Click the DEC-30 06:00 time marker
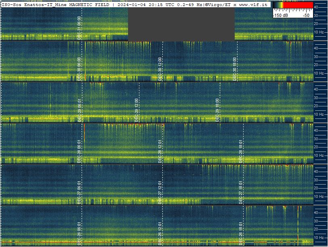328x247 pixels. coord(79,69)
